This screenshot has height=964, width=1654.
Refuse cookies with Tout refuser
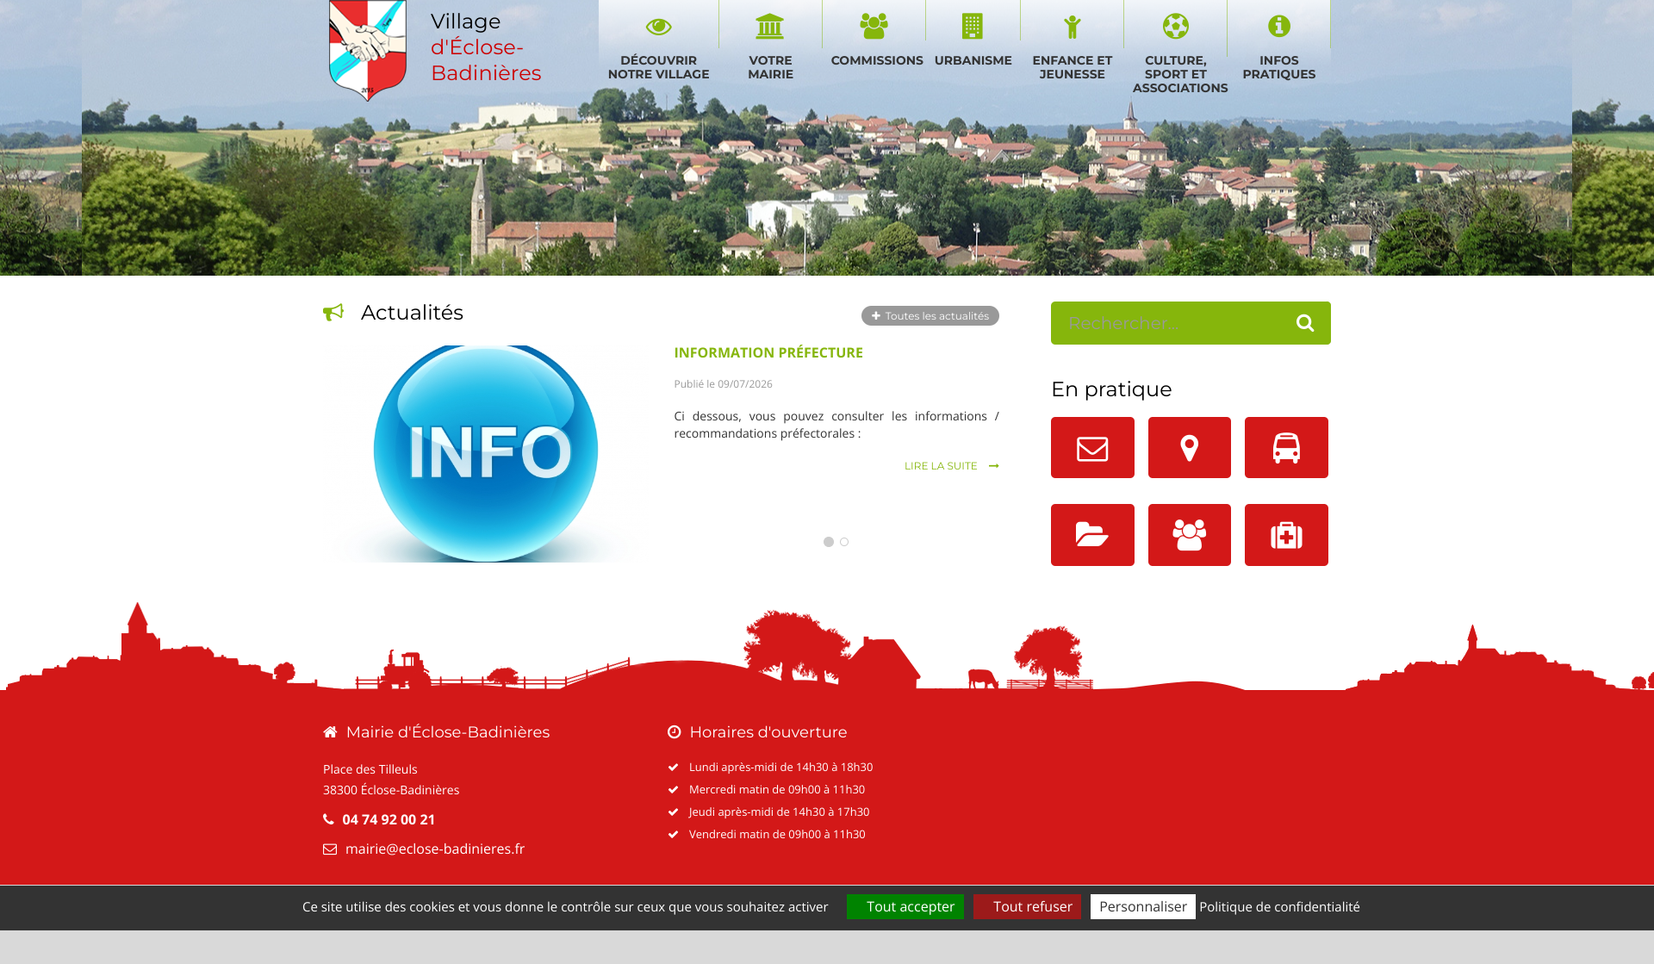pos(1027,906)
